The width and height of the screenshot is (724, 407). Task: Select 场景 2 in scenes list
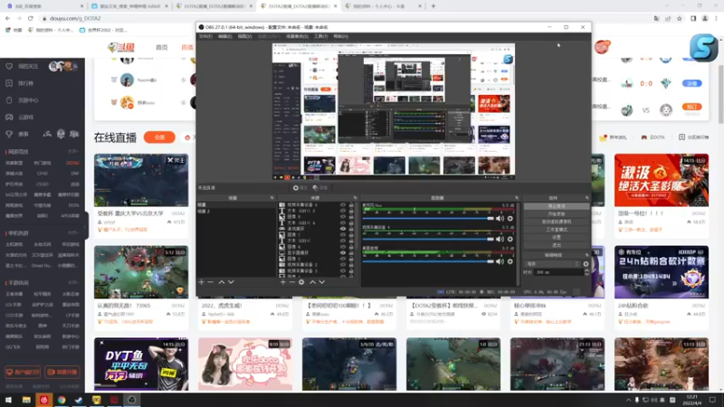pyautogui.click(x=236, y=212)
